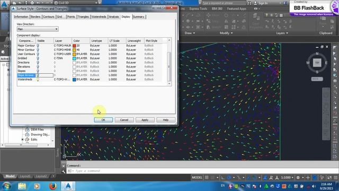Click the command line customize wrench icon
The image size is (339, 191).
(x=64, y=171)
